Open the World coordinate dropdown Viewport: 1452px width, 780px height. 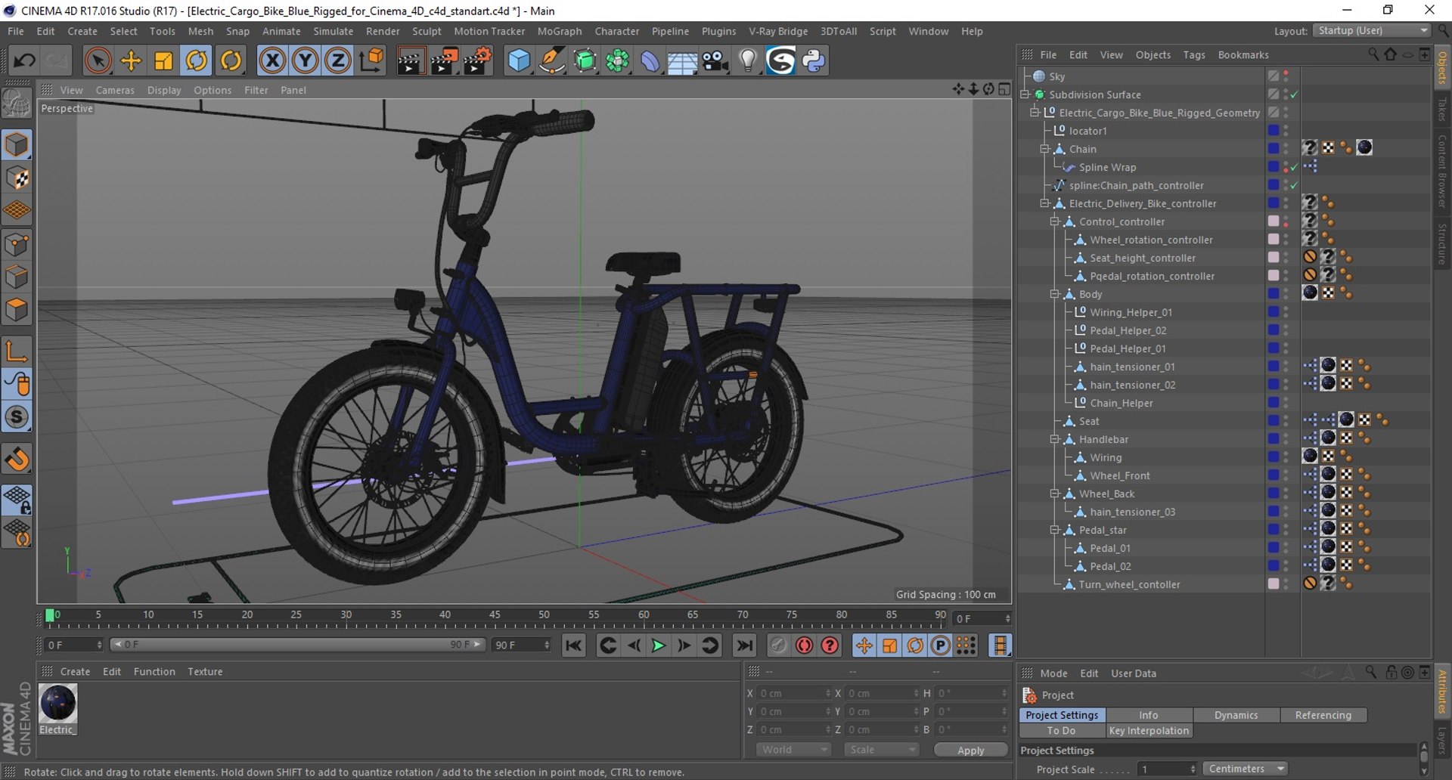point(793,750)
